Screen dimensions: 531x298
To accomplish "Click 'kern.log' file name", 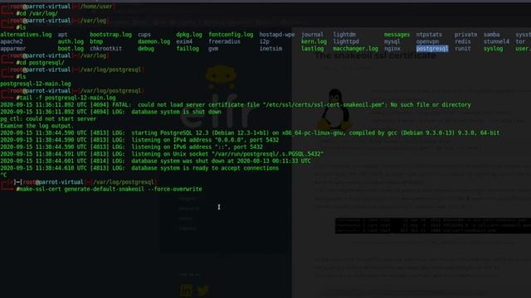I will pos(314,41).
